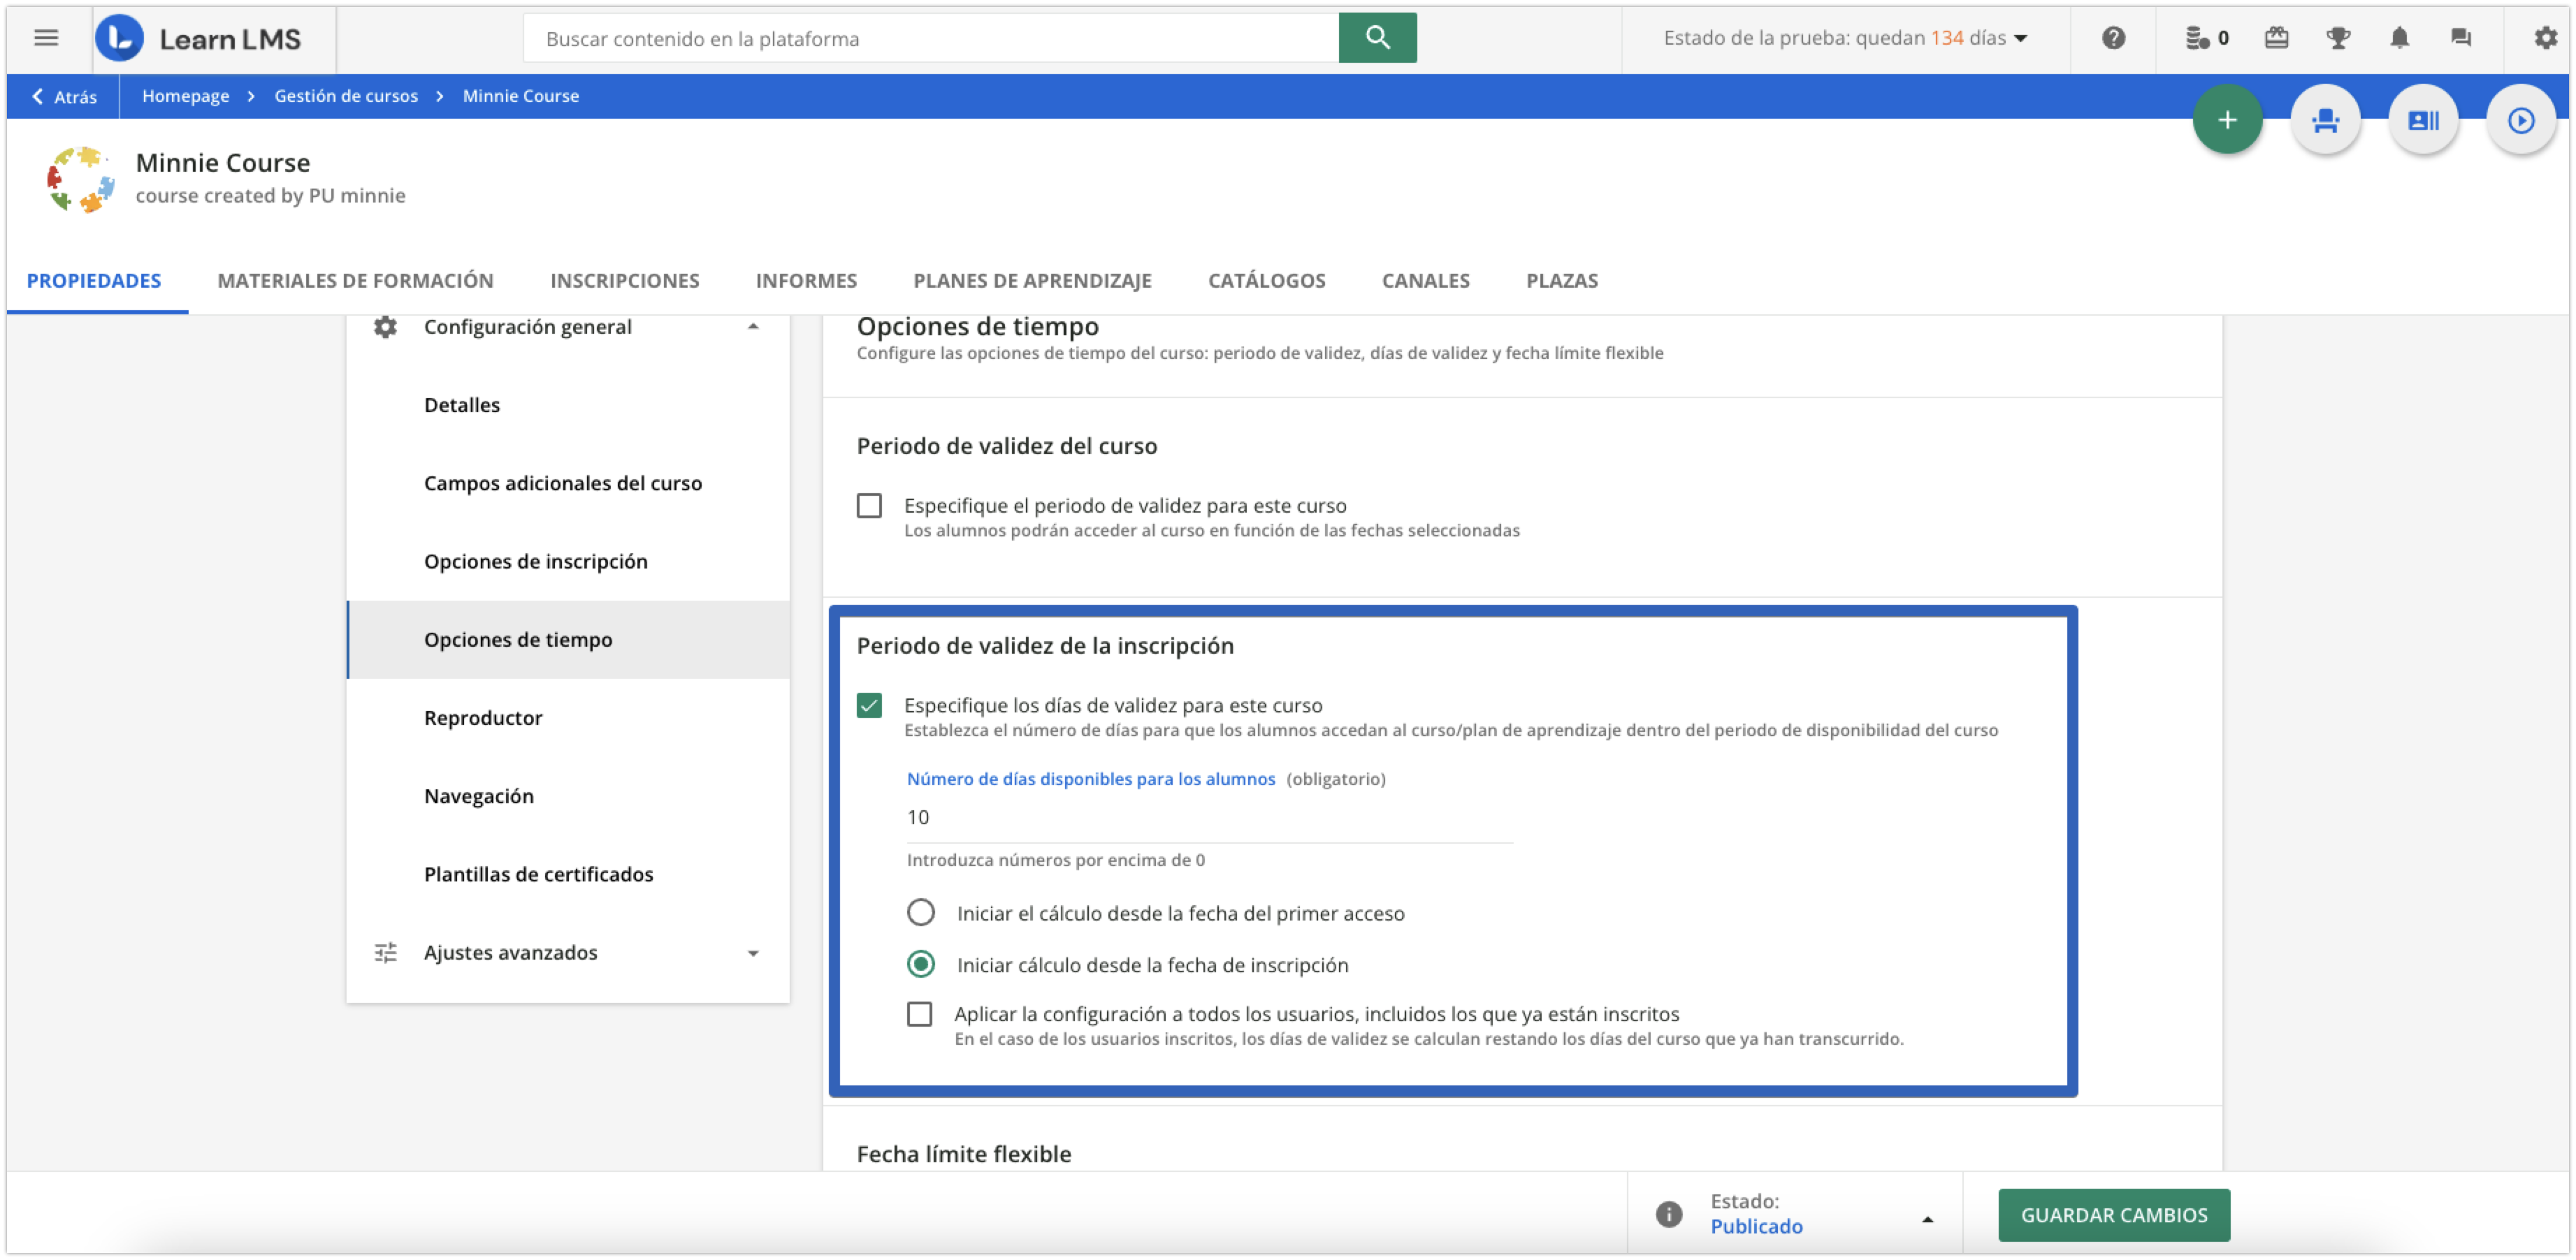The image size is (2576, 1260).
Task: Check aplicar configuración a todos los usuarios
Action: click(x=919, y=1014)
